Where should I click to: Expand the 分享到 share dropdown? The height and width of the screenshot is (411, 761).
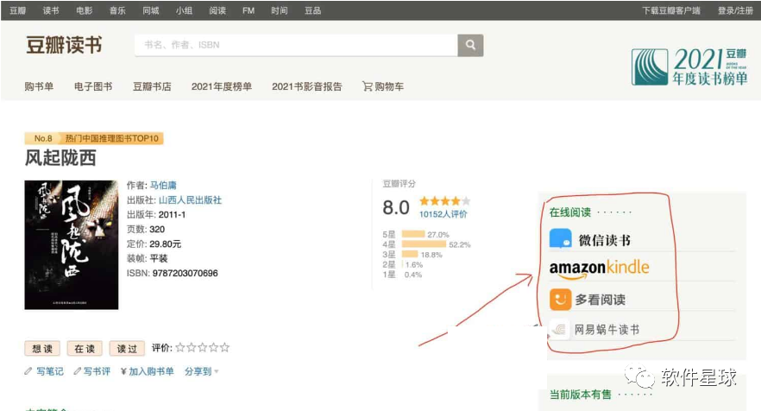(201, 371)
